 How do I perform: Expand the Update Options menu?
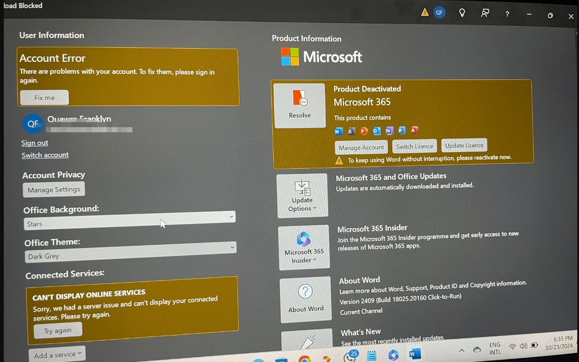point(302,196)
